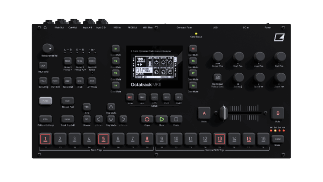Screen dimensions: 323x182
Task: Toggle trig key 16
Action: pyautogui.click(x=263, y=139)
